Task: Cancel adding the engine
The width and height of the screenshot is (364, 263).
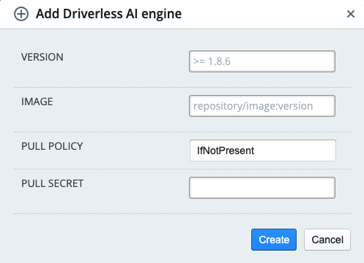Action: [327, 240]
